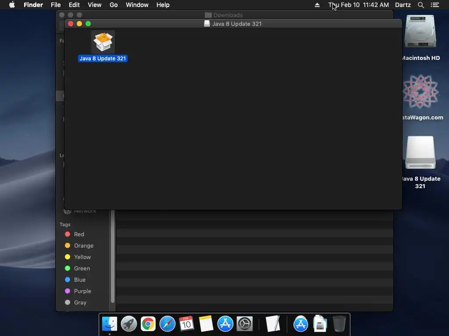449x336 pixels.
Task: Launch Safari from the Dock
Action: pos(167,324)
